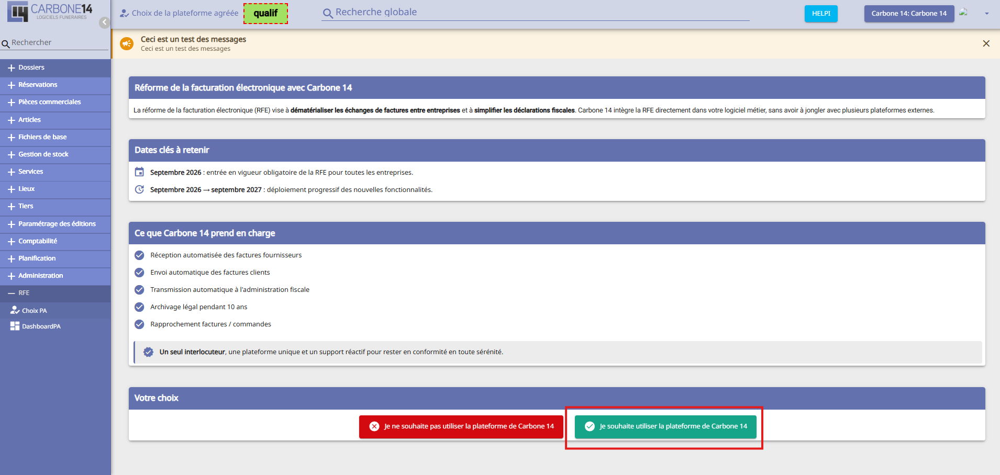This screenshot has height=475, width=1000.
Task: Open the Comptabilité menu
Action: tap(55, 241)
